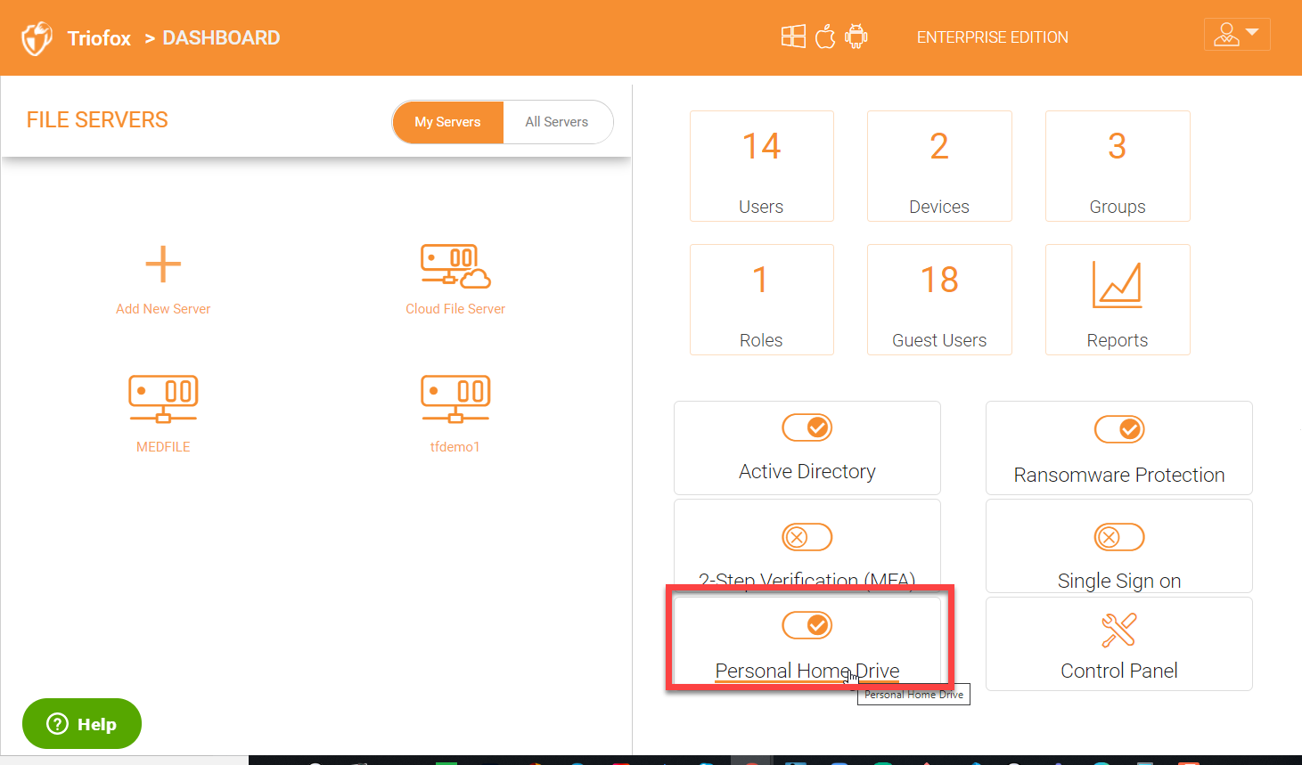The height and width of the screenshot is (765, 1302).
Task: Enable the 2-Step Verification toggle
Action: pos(807,537)
